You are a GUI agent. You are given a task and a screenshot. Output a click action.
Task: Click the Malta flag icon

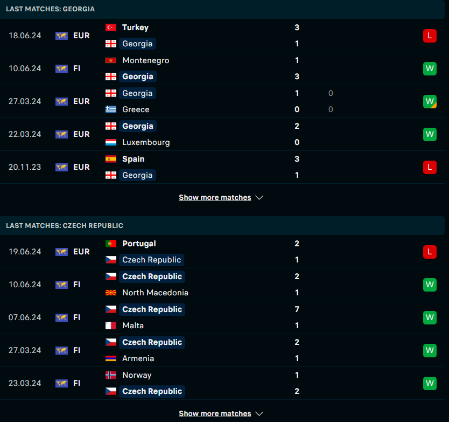click(111, 326)
